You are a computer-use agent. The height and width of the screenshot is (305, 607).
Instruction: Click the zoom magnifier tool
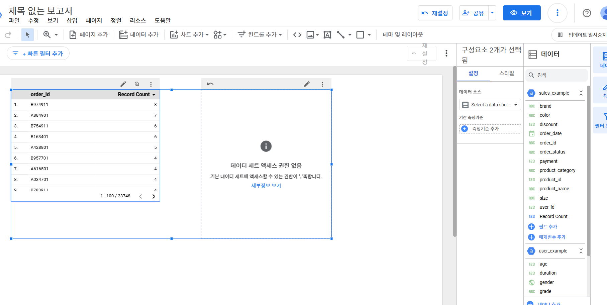point(47,35)
